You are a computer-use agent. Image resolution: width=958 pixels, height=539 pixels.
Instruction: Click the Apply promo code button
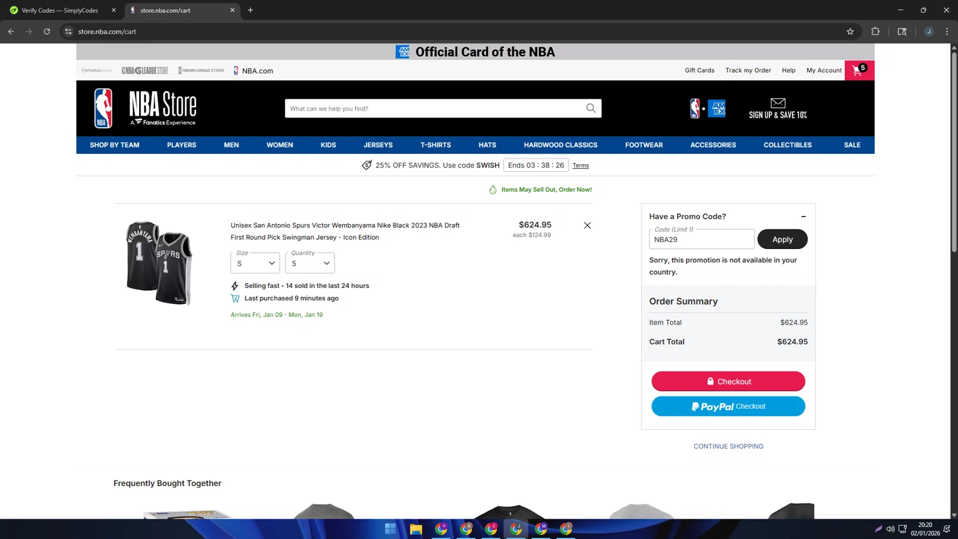782,239
